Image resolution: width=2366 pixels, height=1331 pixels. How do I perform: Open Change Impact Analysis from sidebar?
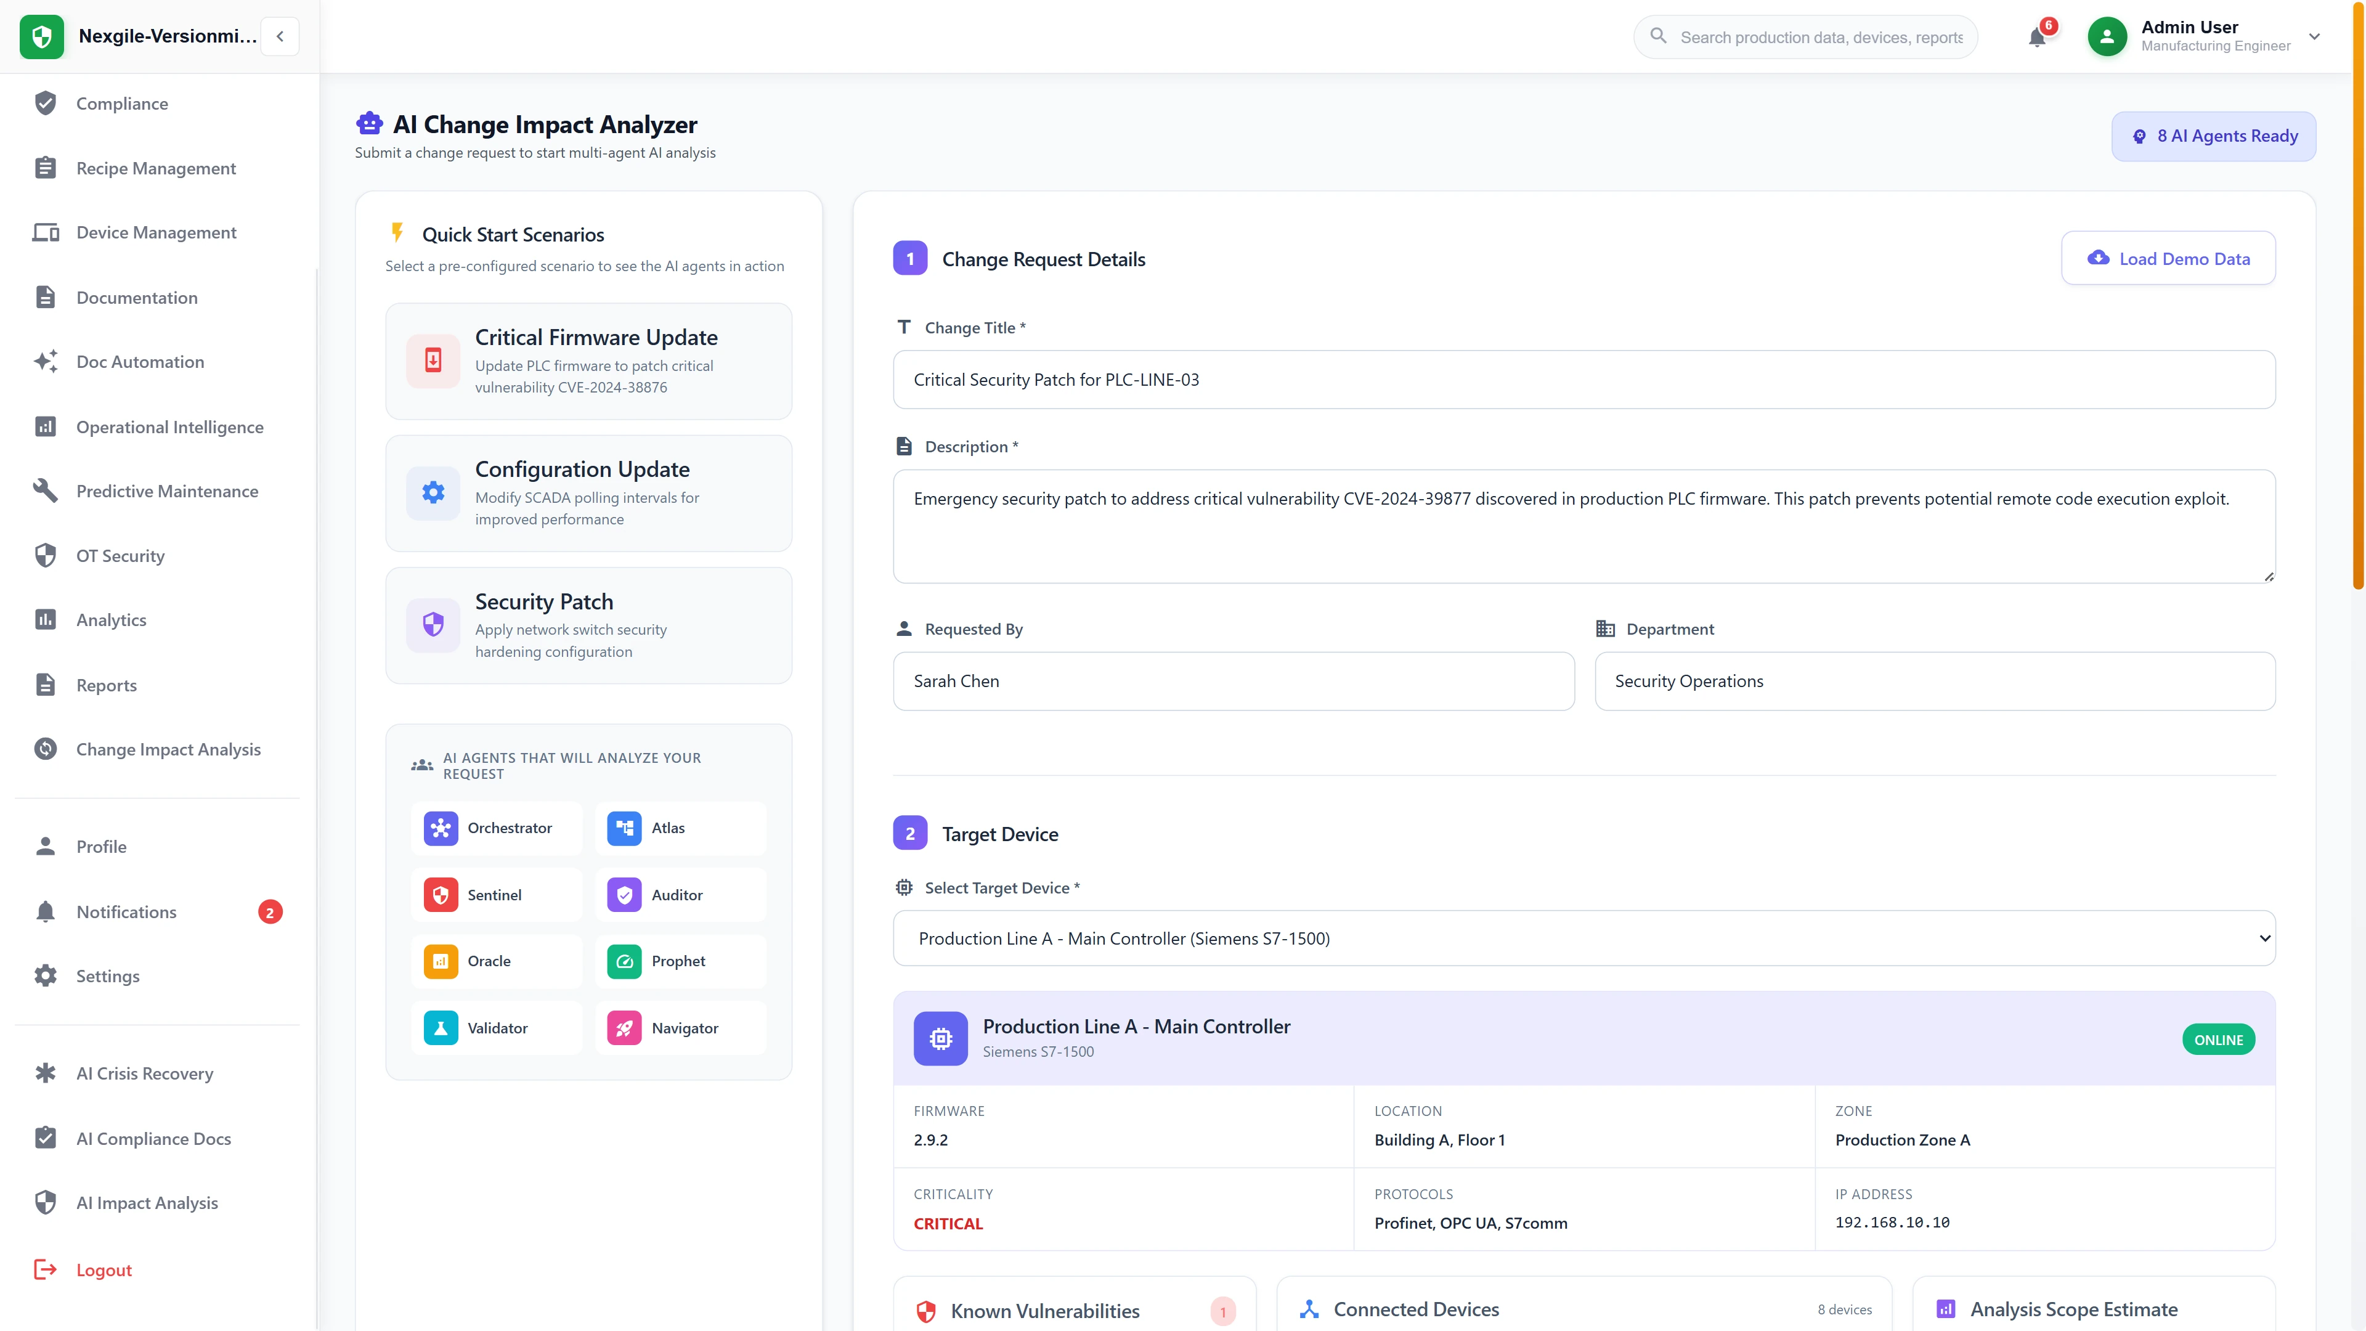pos(168,749)
